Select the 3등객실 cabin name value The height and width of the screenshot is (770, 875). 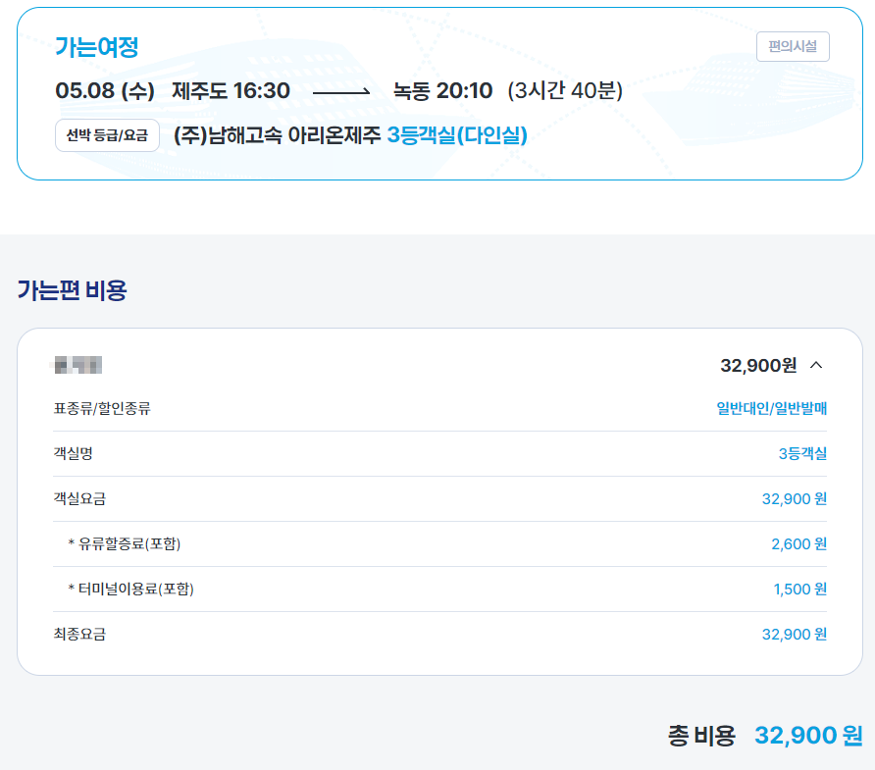(x=800, y=453)
